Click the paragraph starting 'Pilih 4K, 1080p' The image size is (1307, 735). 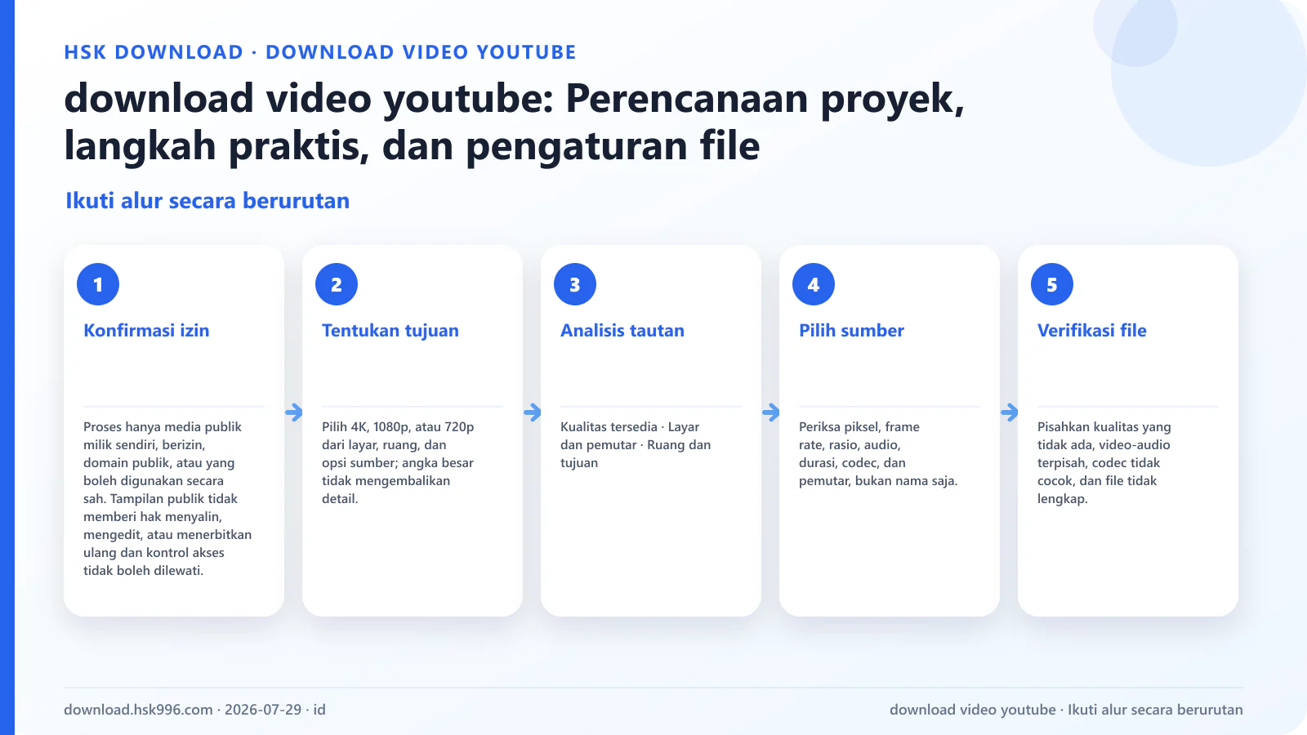[x=398, y=462]
